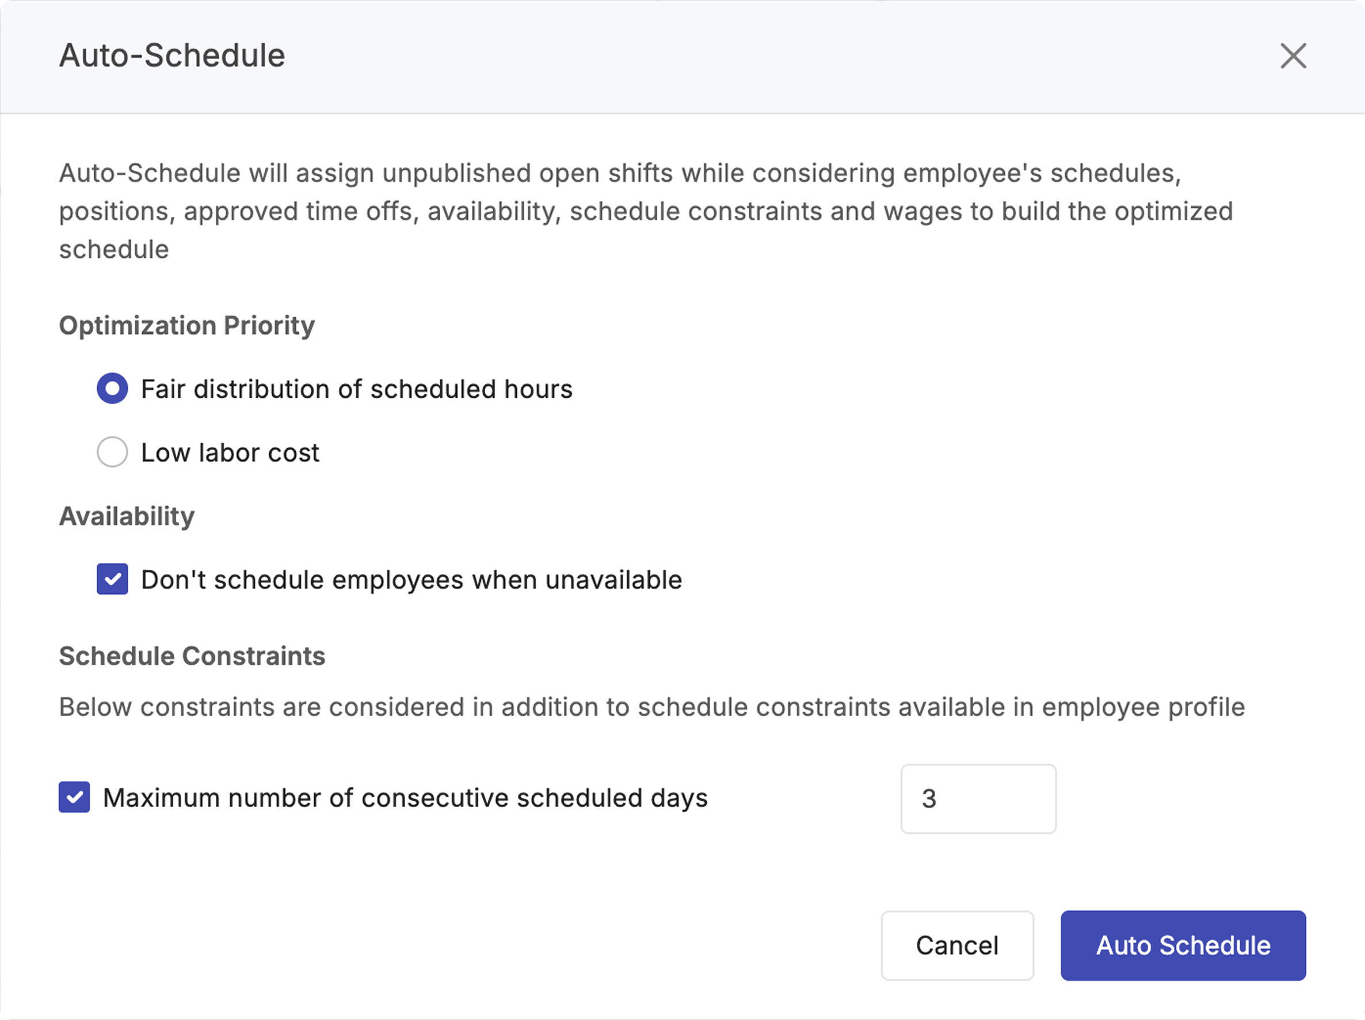Viewport: 1365px width, 1020px height.
Task: Click the Schedule Constraints heading
Action: click(192, 656)
